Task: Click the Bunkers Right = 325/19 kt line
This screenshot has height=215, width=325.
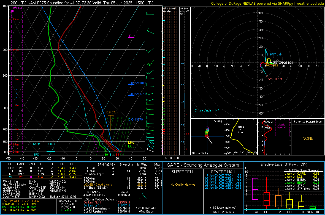Action: click(x=107, y=202)
